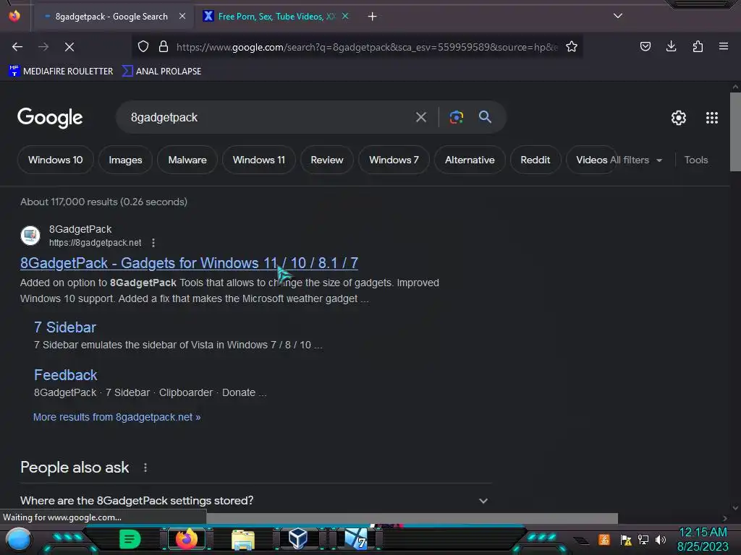The image size is (741, 555).
Task: Open the MEDIAFIRE ROULETTER bookmark
Action: coord(61,72)
